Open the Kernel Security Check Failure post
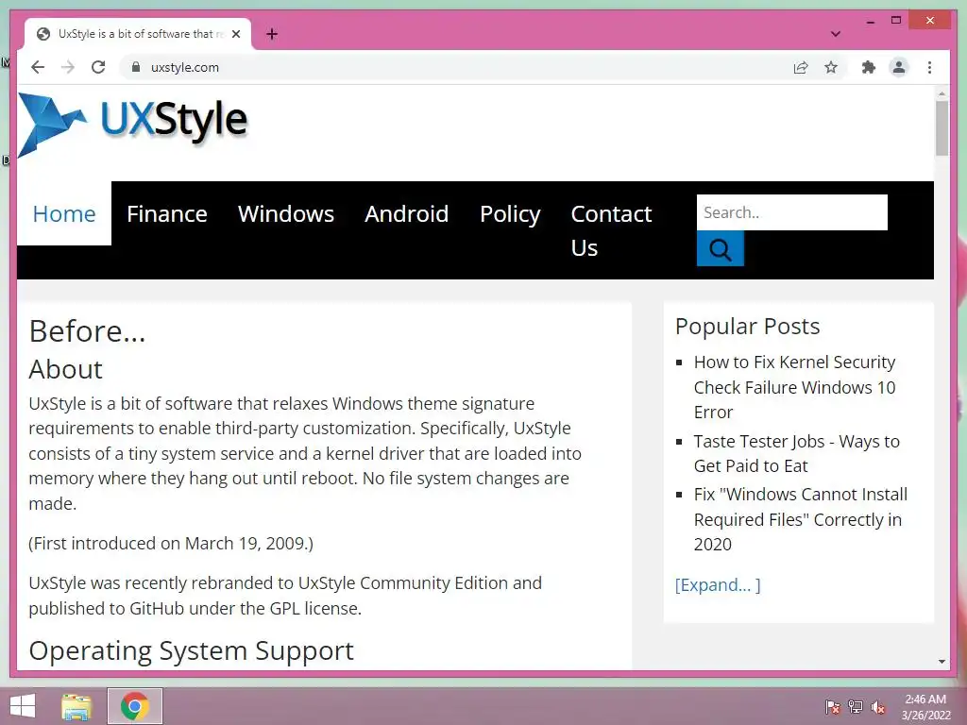Screen dimensions: 967x725 (x=794, y=387)
